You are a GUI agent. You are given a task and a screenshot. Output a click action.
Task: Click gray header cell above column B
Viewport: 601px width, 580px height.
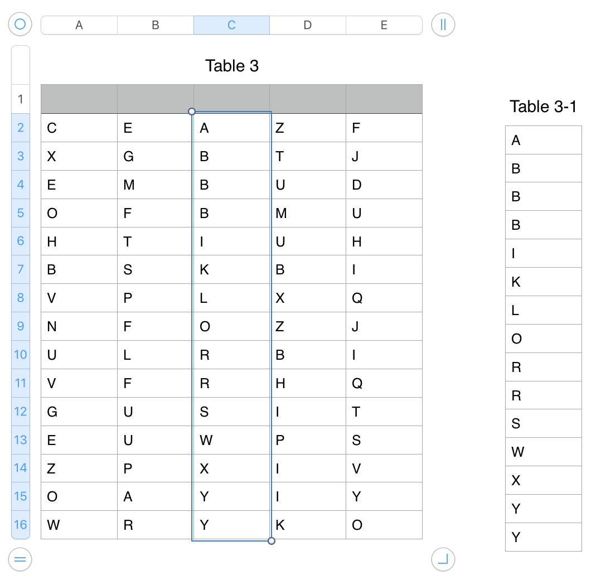[156, 99]
